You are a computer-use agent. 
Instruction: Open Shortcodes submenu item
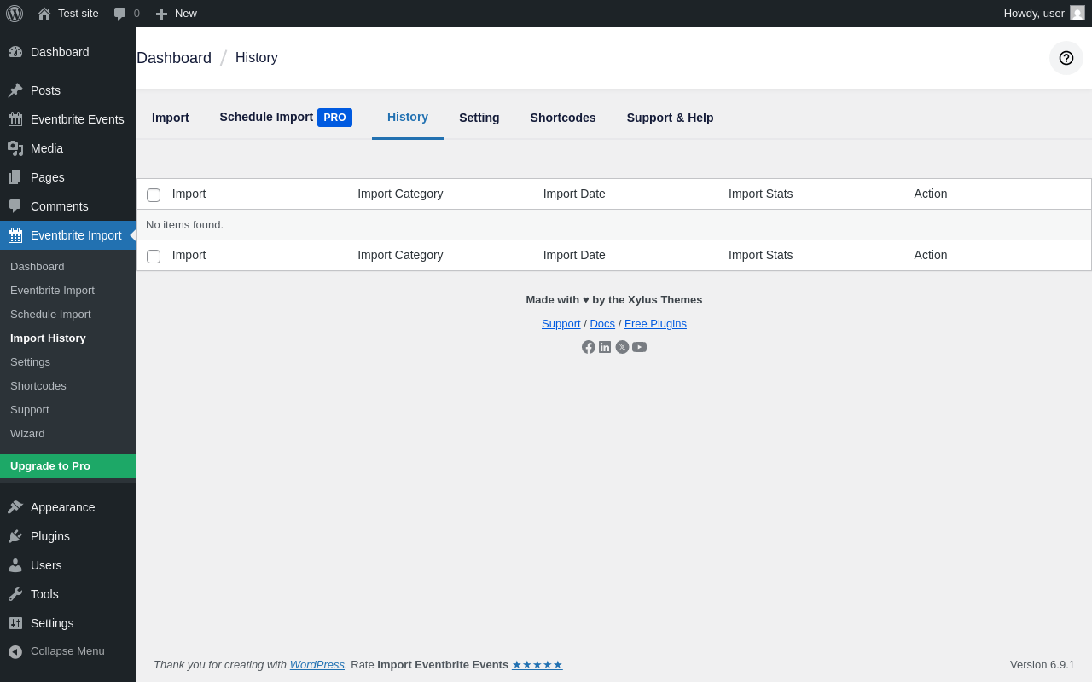68,385
